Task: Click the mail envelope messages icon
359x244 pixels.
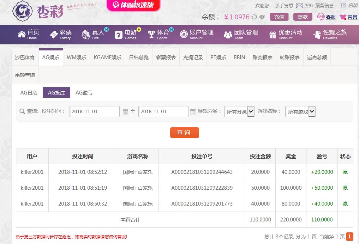Action: click(299, 6)
